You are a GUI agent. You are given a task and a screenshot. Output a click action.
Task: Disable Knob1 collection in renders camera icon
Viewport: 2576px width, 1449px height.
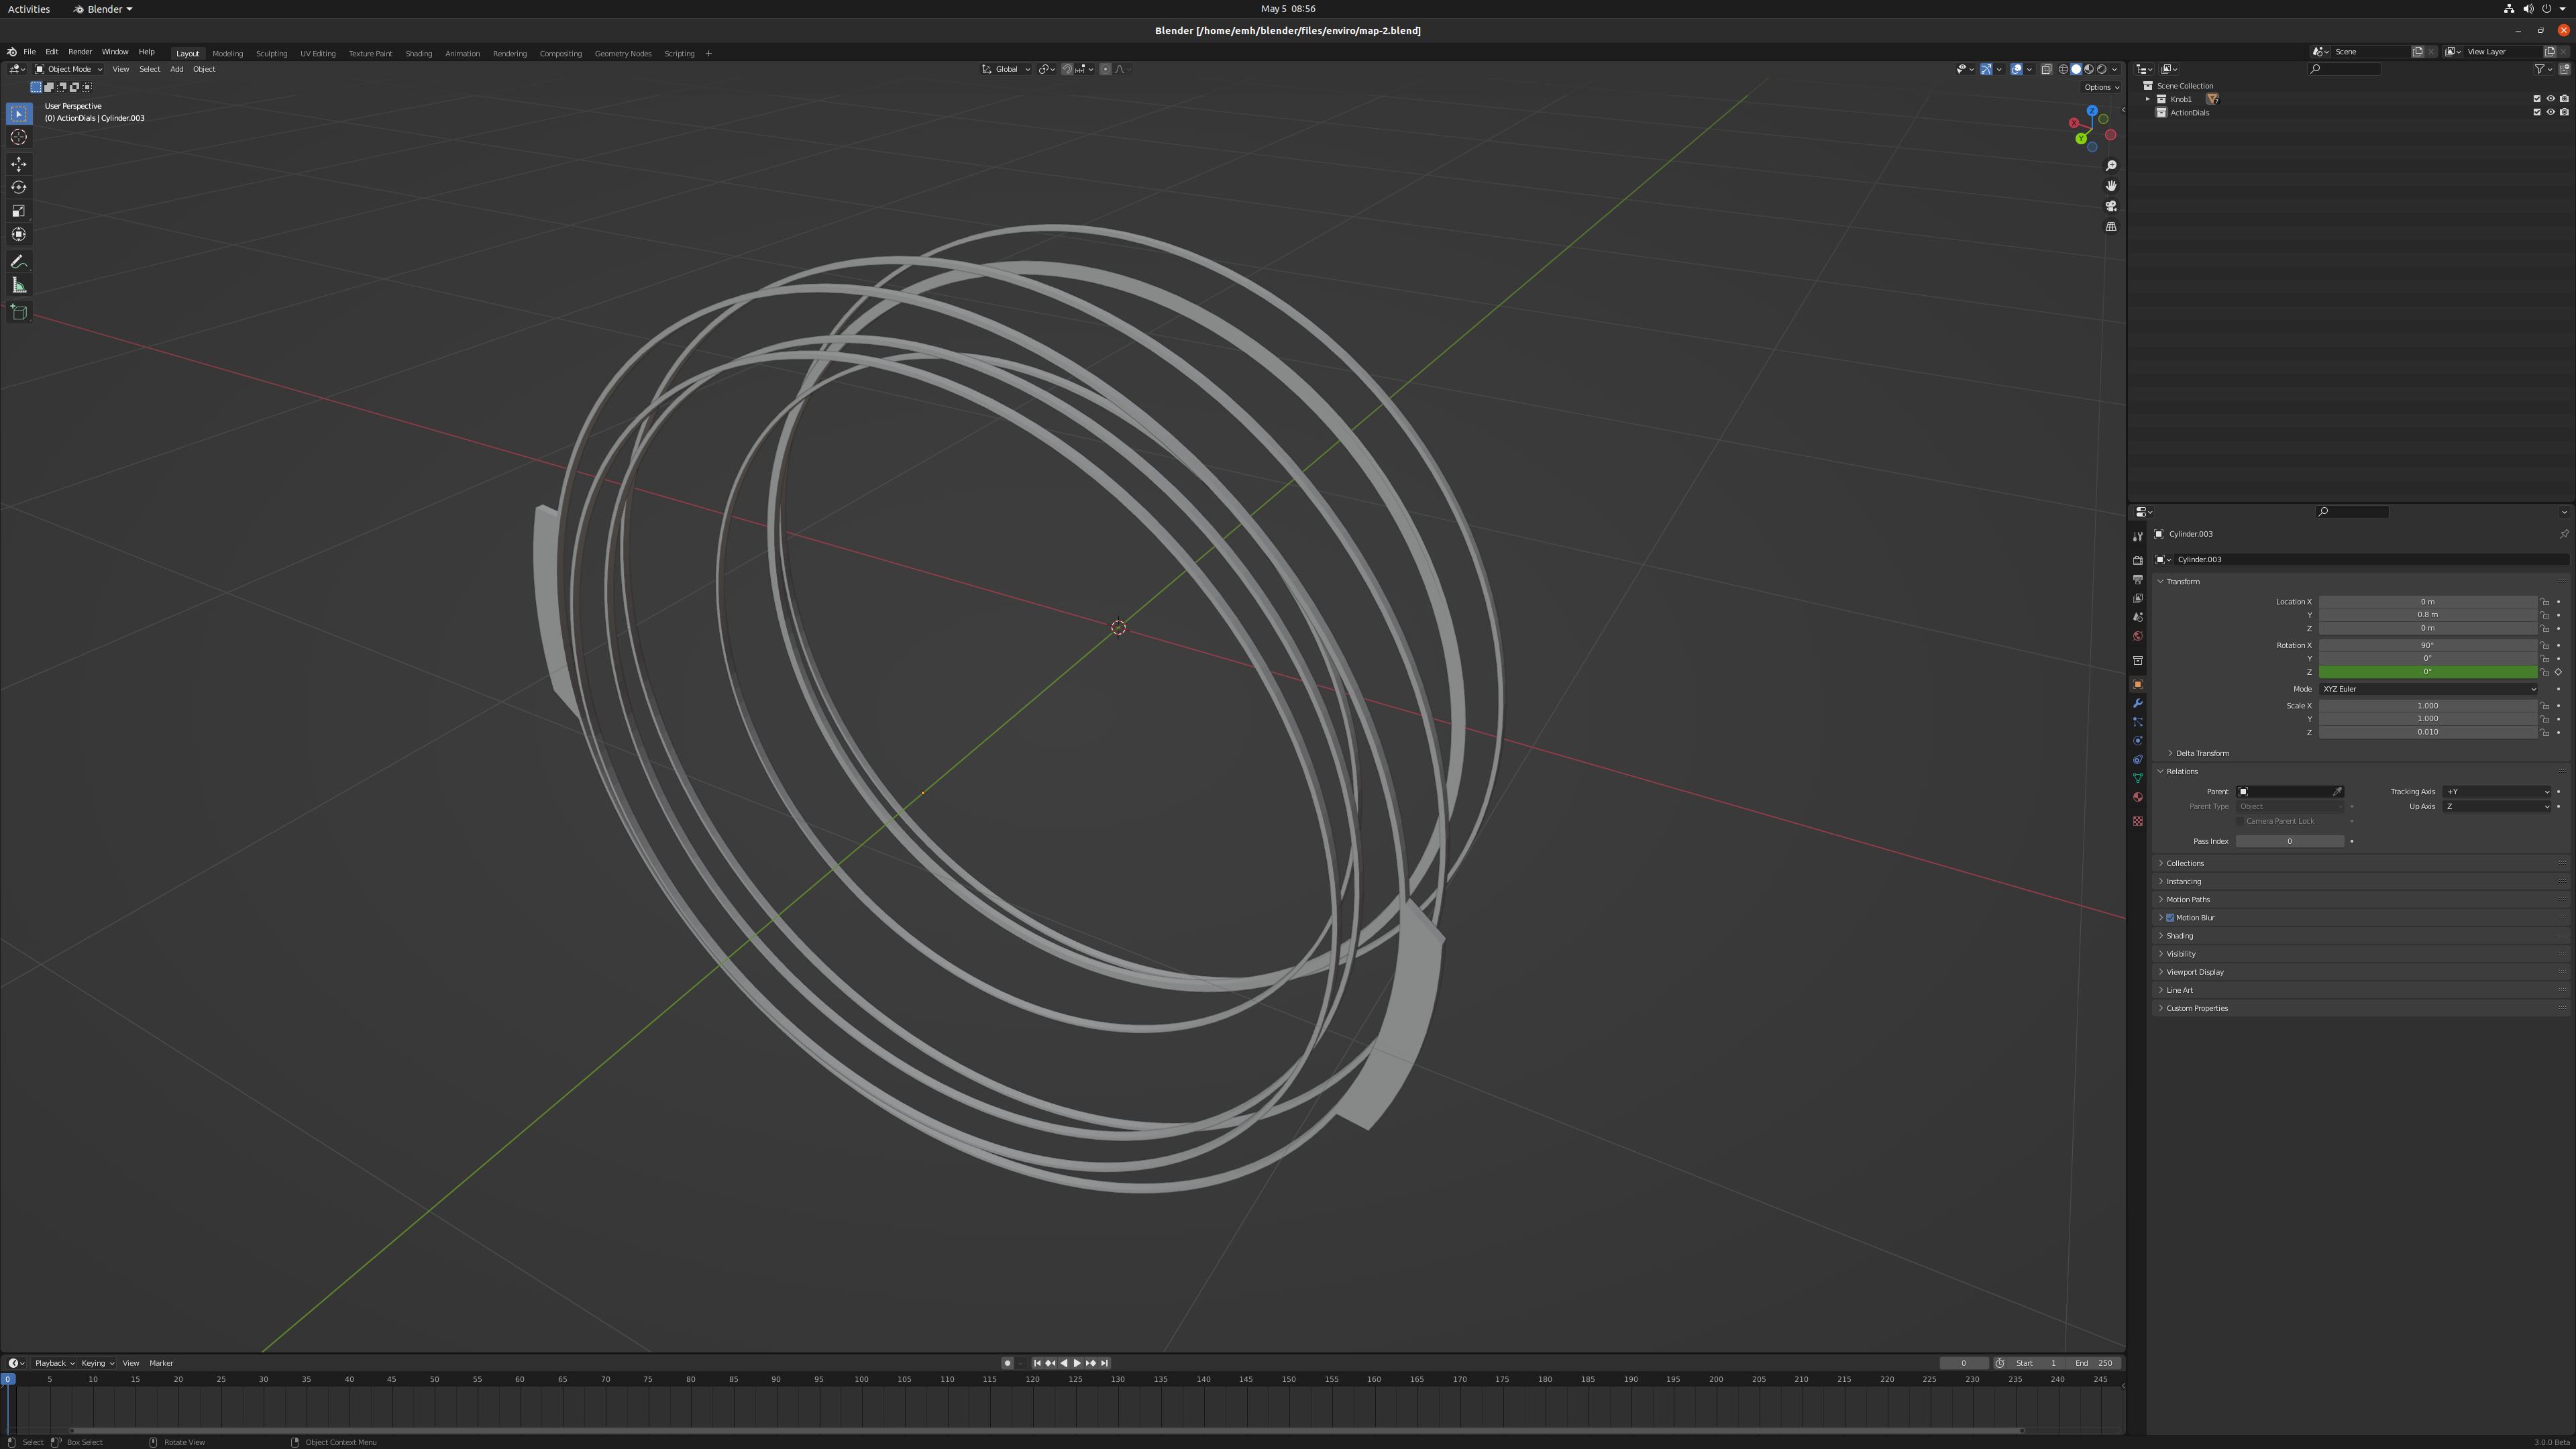click(x=2564, y=99)
